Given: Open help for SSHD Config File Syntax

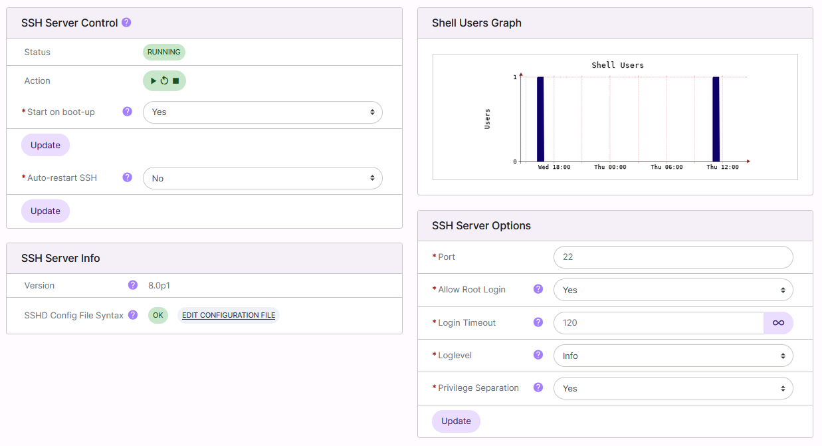Looking at the screenshot, I should 132,315.
